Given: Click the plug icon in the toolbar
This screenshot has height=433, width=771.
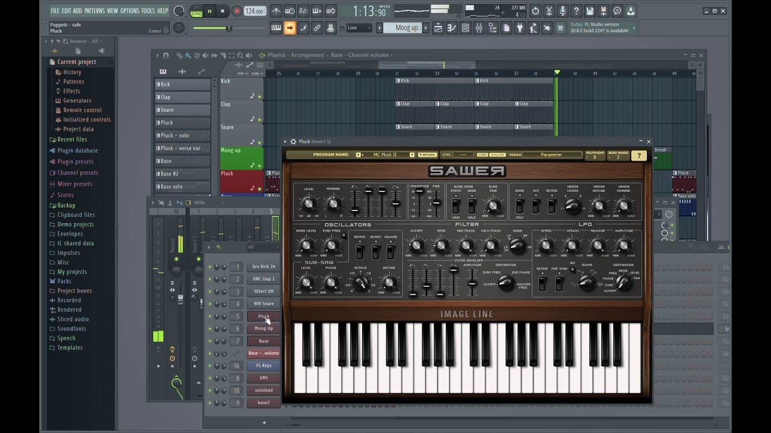Looking at the screenshot, I should pyautogui.click(x=520, y=28).
